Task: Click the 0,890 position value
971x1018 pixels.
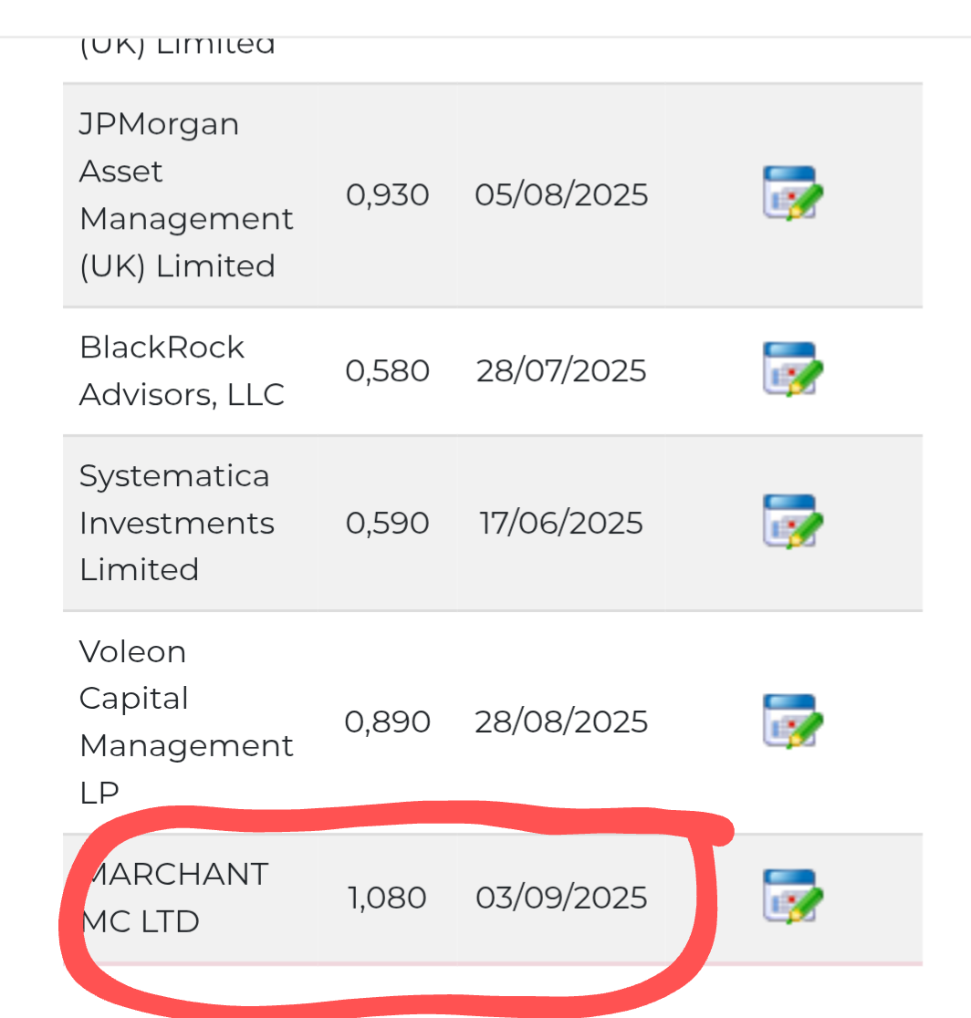Action: [387, 722]
